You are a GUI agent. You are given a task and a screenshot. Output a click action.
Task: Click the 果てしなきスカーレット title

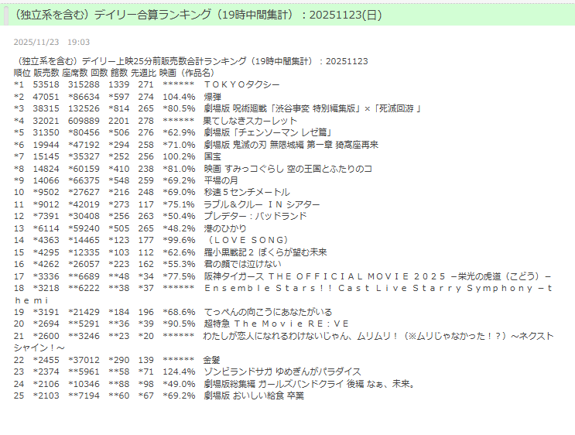click(x=250, y=121)
